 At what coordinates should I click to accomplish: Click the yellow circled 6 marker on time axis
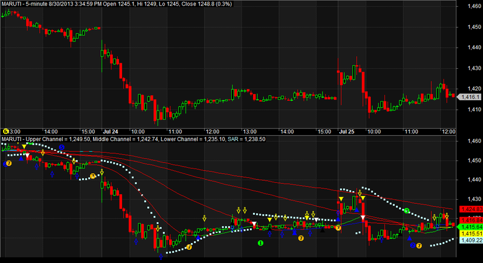(x=5, y=131)
